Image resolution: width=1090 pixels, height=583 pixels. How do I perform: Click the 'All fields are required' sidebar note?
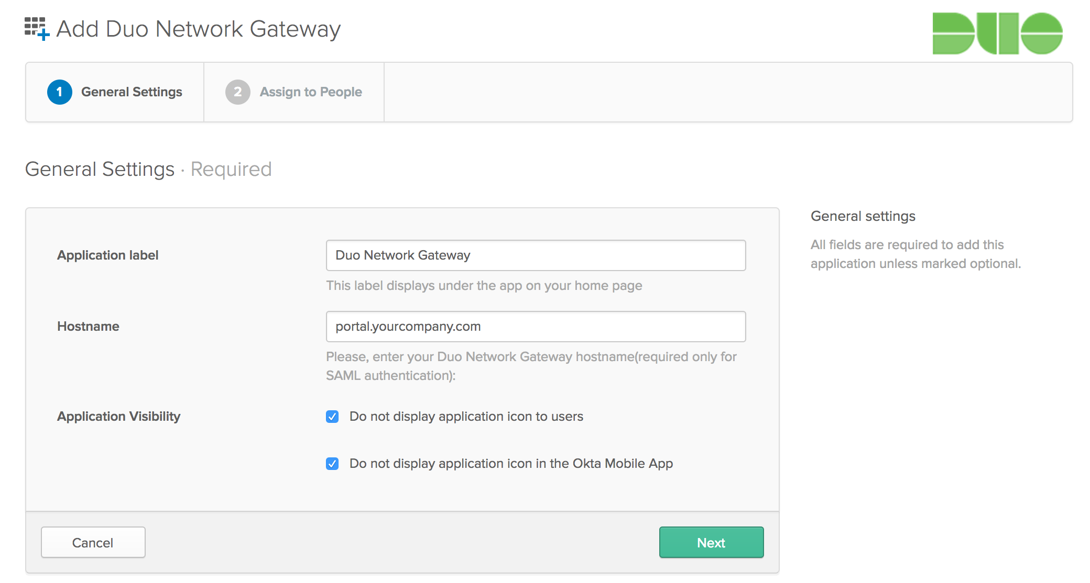coord(916,254)
